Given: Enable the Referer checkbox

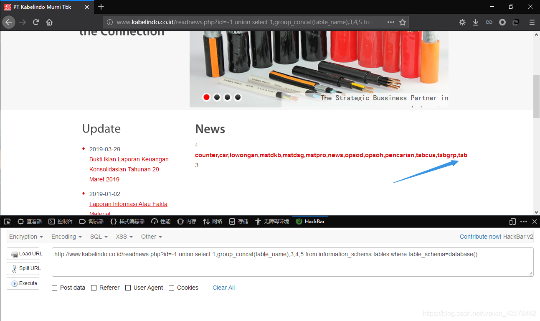Looking at the screenshot, I should point(94,288).
